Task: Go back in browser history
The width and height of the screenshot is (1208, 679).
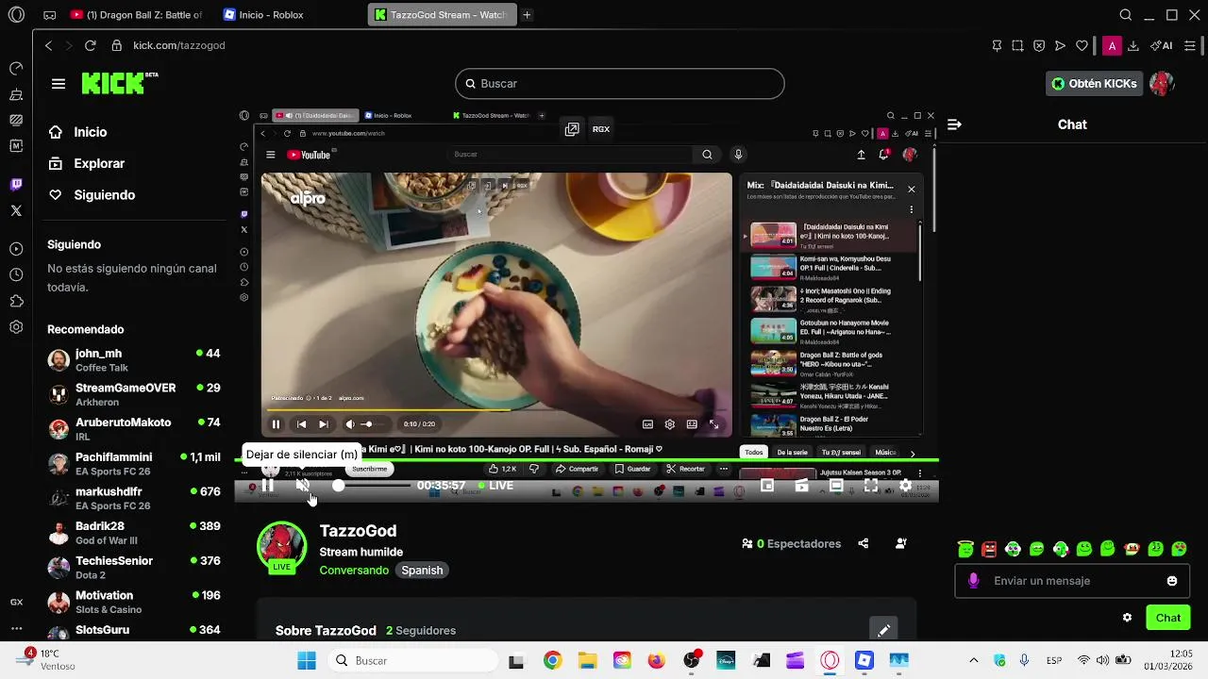Action: [x=48, y=45]
